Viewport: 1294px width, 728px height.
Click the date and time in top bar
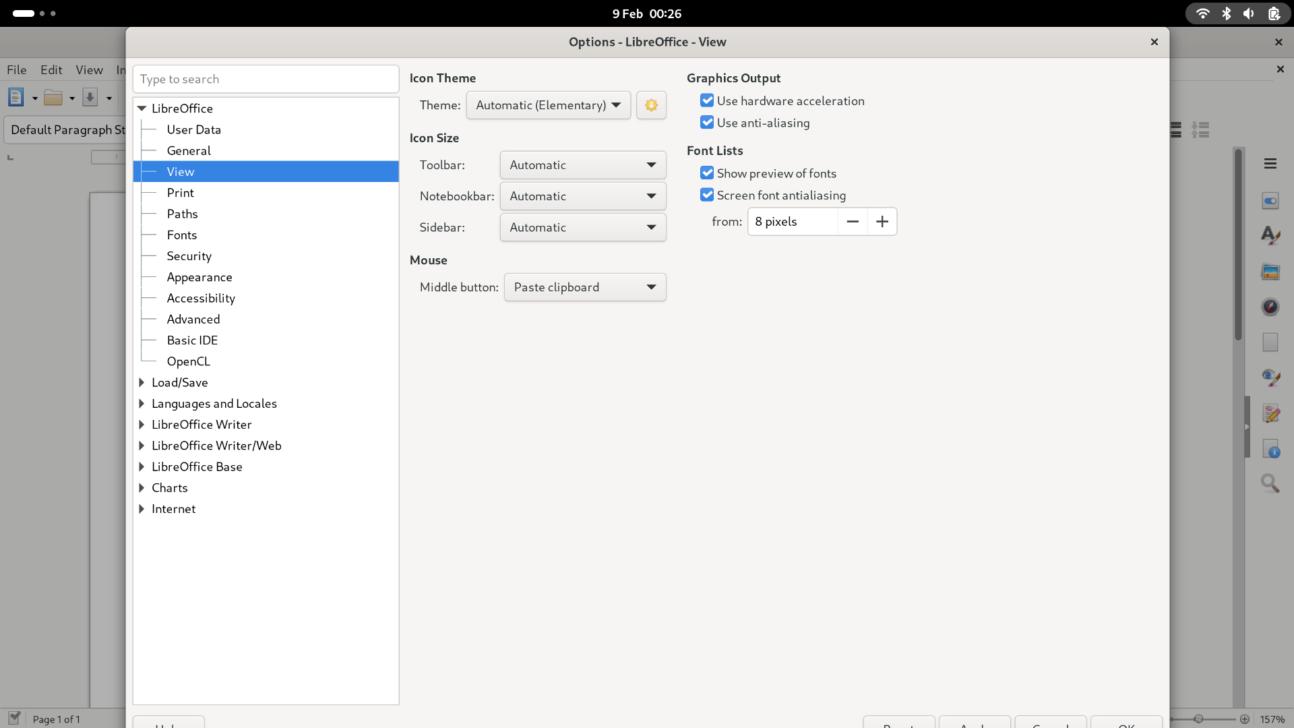coord(647,13)
